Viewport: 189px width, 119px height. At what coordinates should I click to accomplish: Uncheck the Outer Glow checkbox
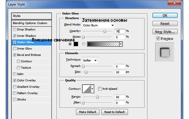[14, 42]
